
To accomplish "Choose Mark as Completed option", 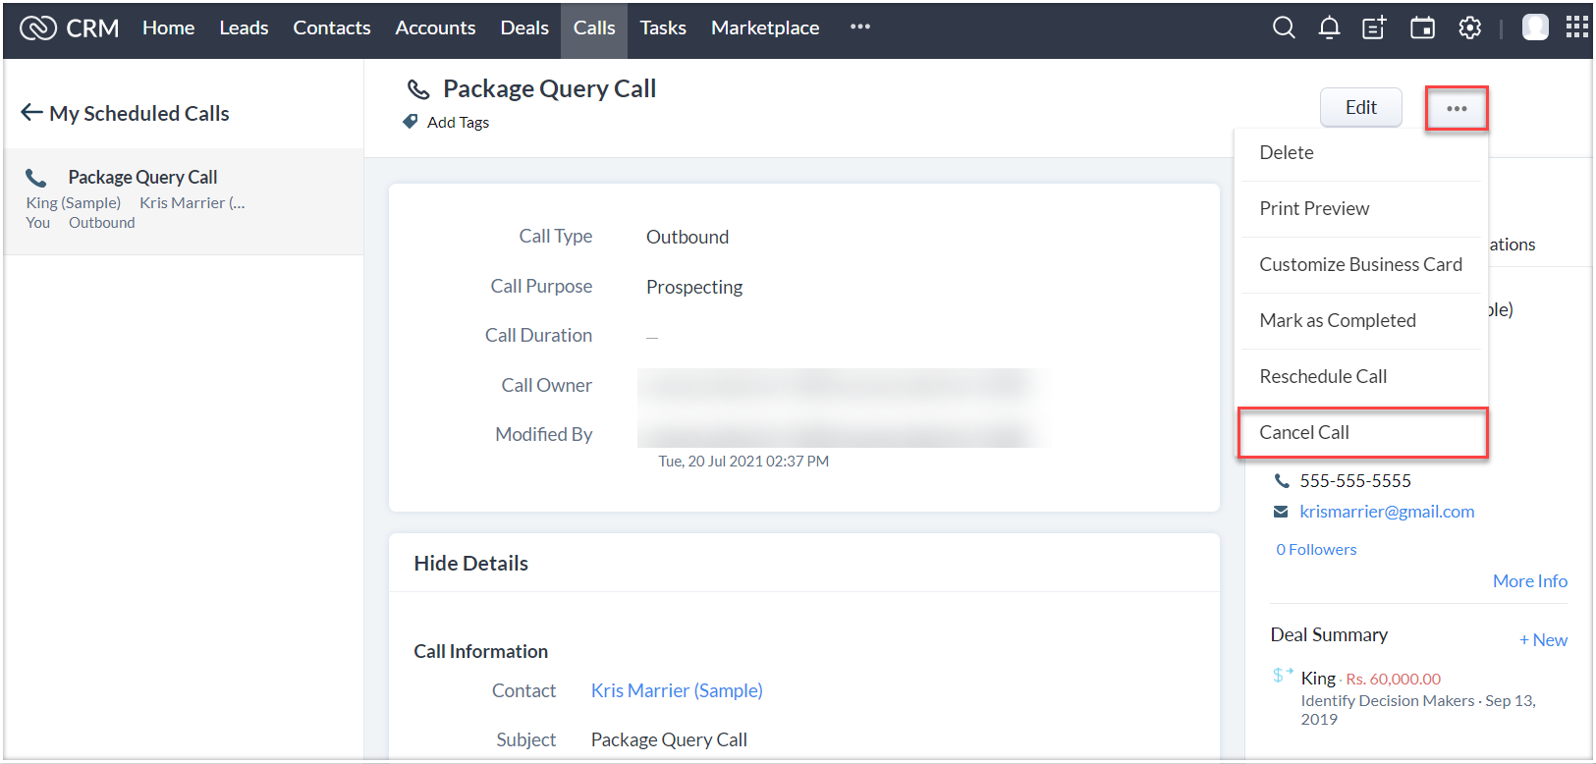I will pyautogui.click(x=1337, y=320).
